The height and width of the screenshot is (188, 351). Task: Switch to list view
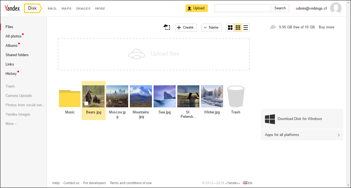[246, 28]
